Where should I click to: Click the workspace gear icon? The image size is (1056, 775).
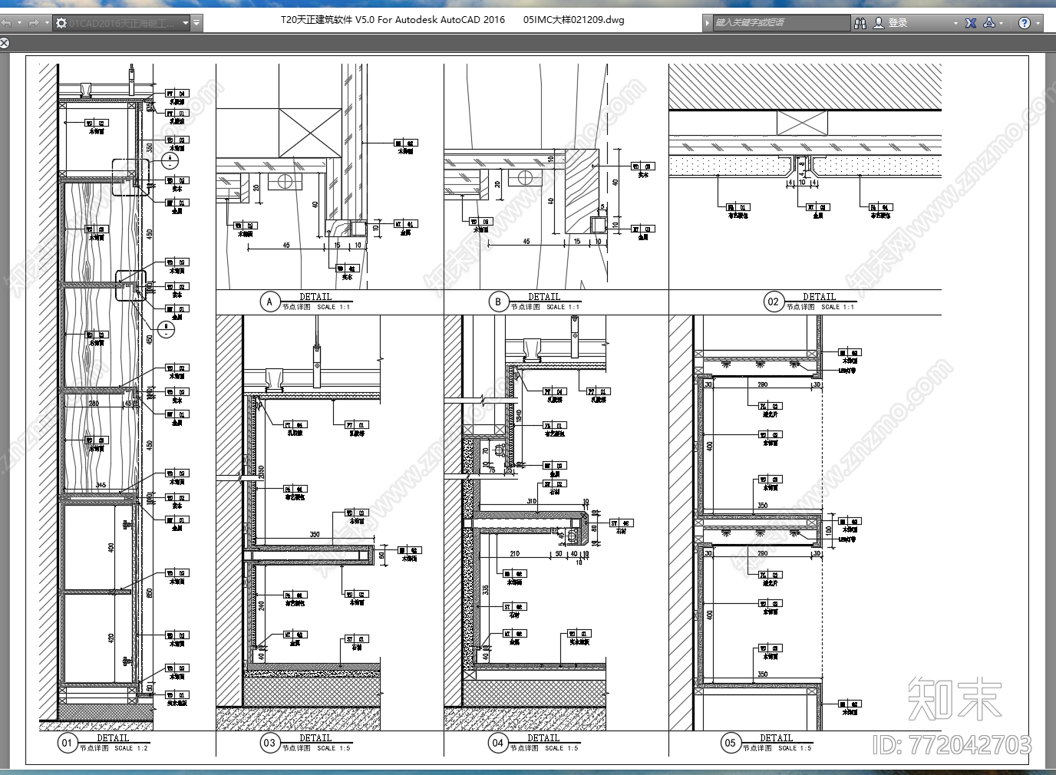[61, 23]
